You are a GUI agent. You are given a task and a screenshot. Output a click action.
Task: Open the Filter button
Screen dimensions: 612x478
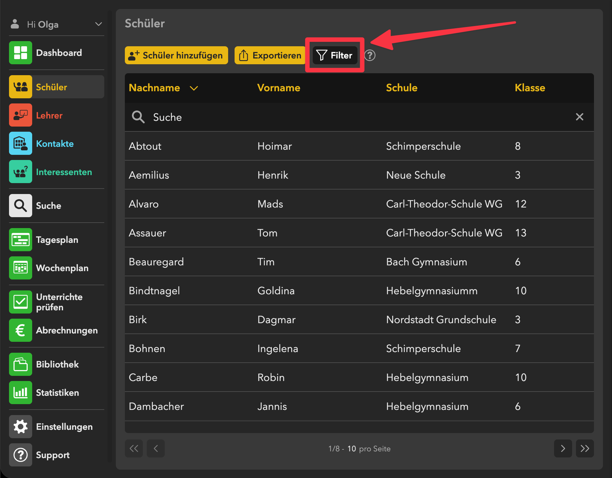335,56
